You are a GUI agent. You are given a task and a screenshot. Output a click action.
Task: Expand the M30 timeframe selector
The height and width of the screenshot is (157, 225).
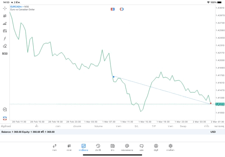5,54
